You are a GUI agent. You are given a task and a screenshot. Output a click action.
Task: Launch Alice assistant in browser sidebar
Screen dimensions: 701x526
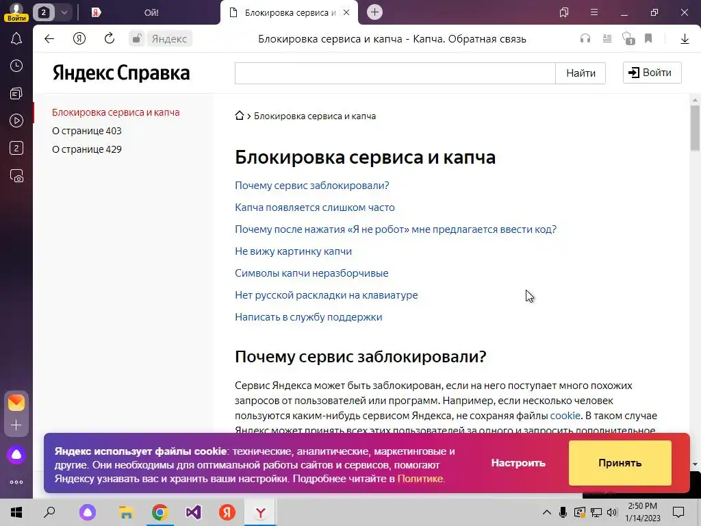[x=16, y=455]
